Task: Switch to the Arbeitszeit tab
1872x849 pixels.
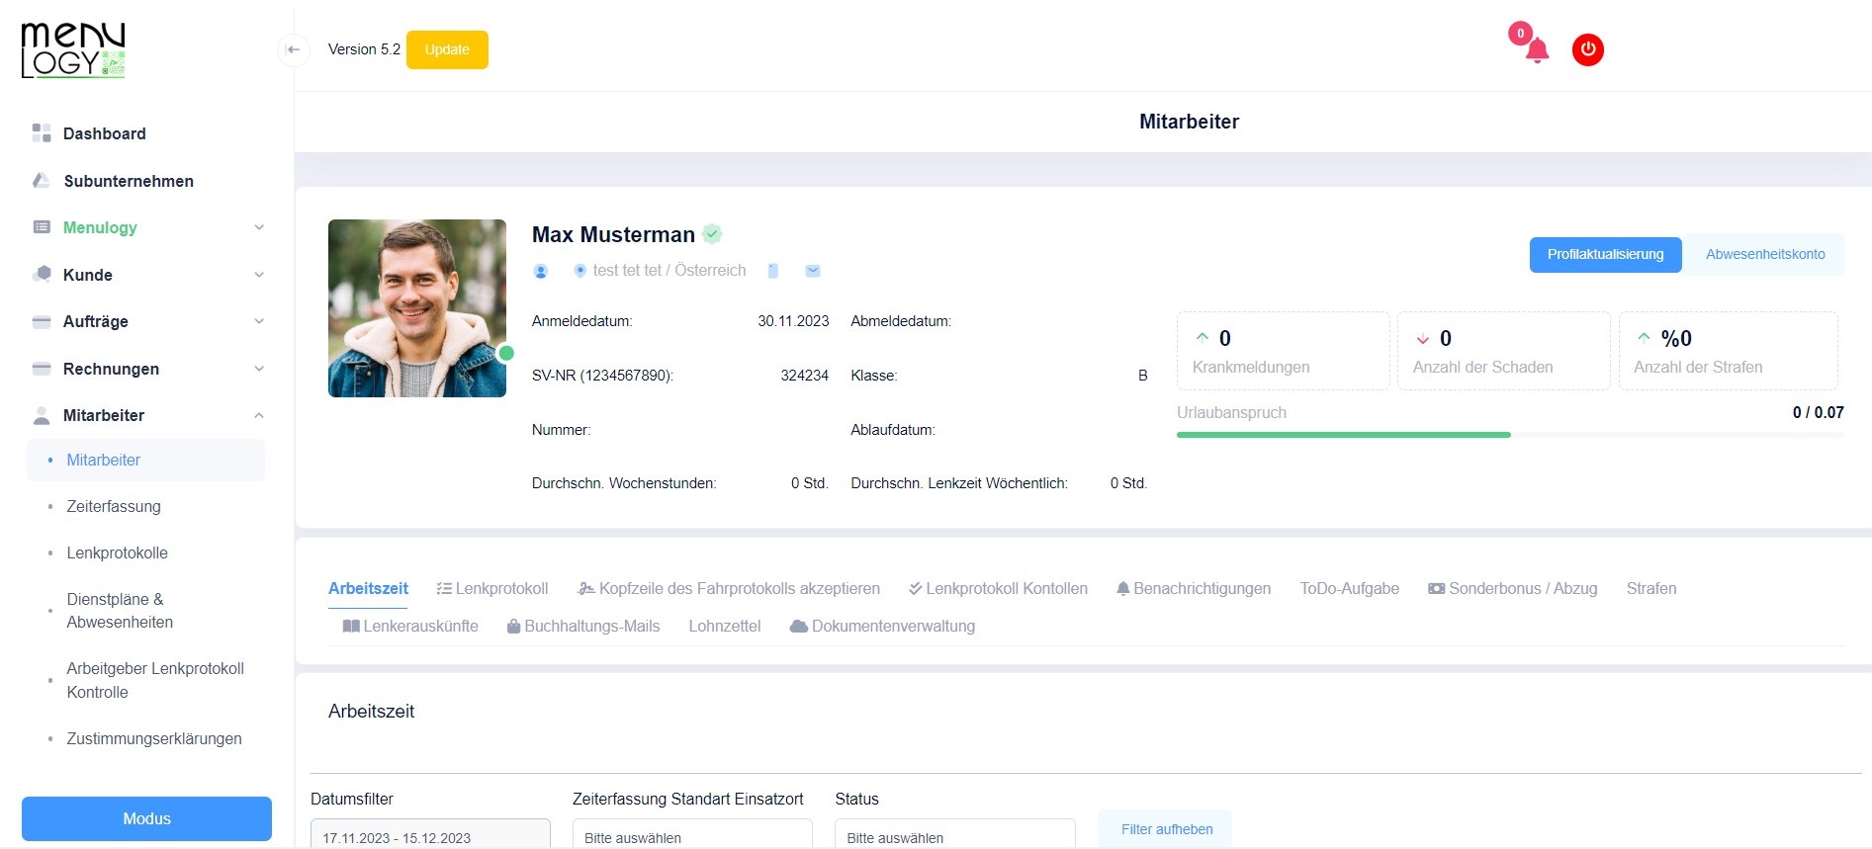Action: coord(368,588)
